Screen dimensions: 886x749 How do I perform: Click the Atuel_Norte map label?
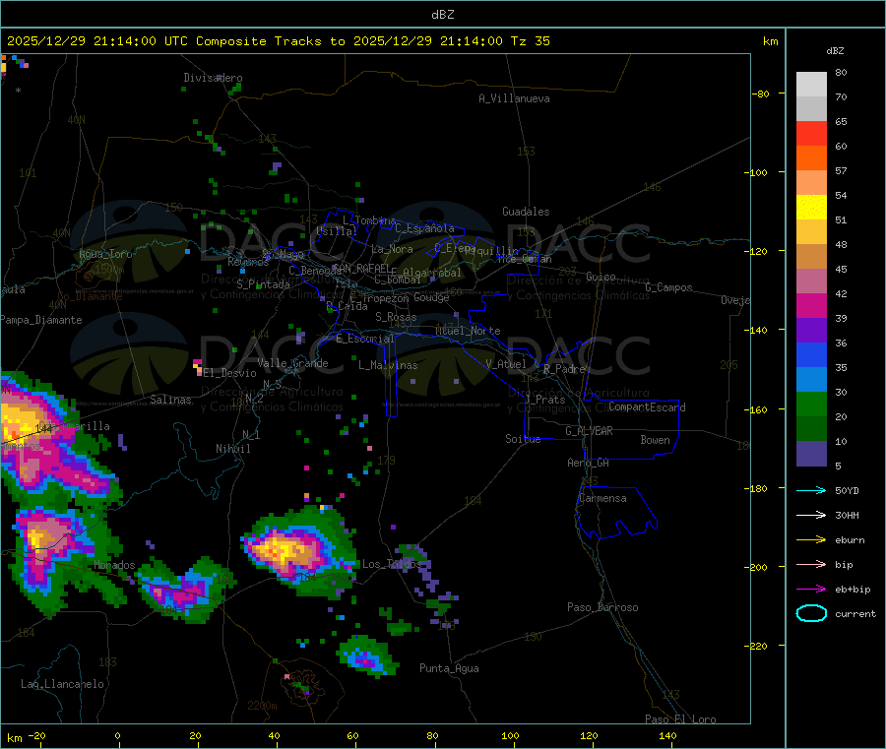(468, 331)
